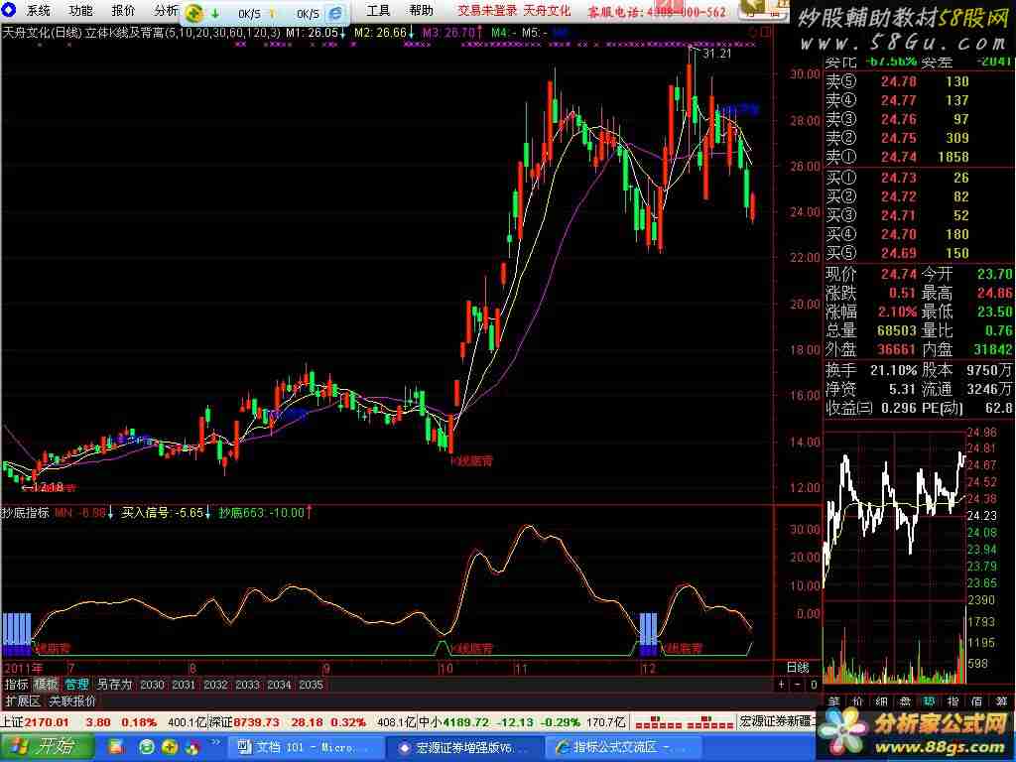Open the 扩展区 tab
Image resolution: width=1016 pixels, height=762 pixels.
point(23,701)
